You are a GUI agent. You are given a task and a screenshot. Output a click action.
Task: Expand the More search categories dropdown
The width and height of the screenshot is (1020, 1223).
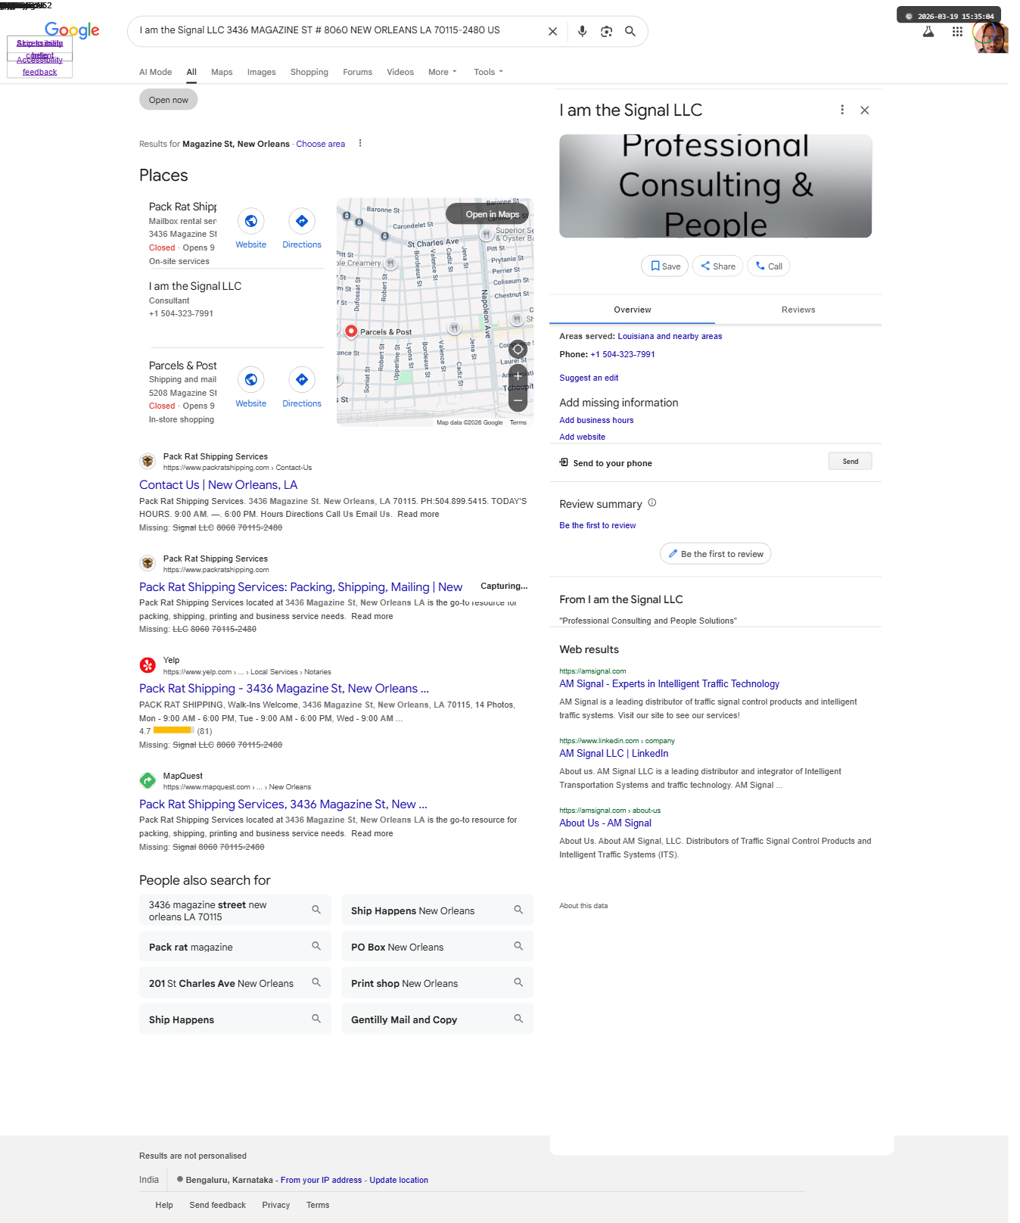tap(442, 72)
